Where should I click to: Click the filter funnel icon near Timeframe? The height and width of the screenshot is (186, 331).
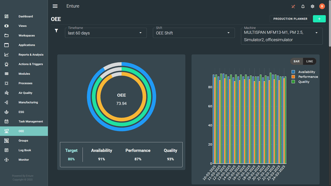pos(56,31)
